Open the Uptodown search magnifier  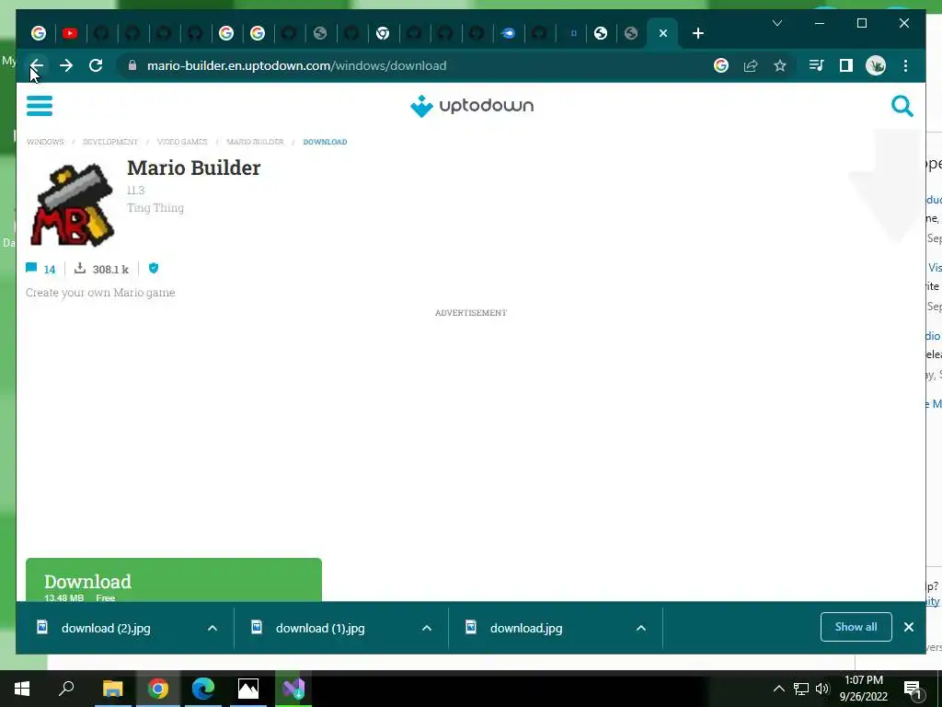coord(902,106)
